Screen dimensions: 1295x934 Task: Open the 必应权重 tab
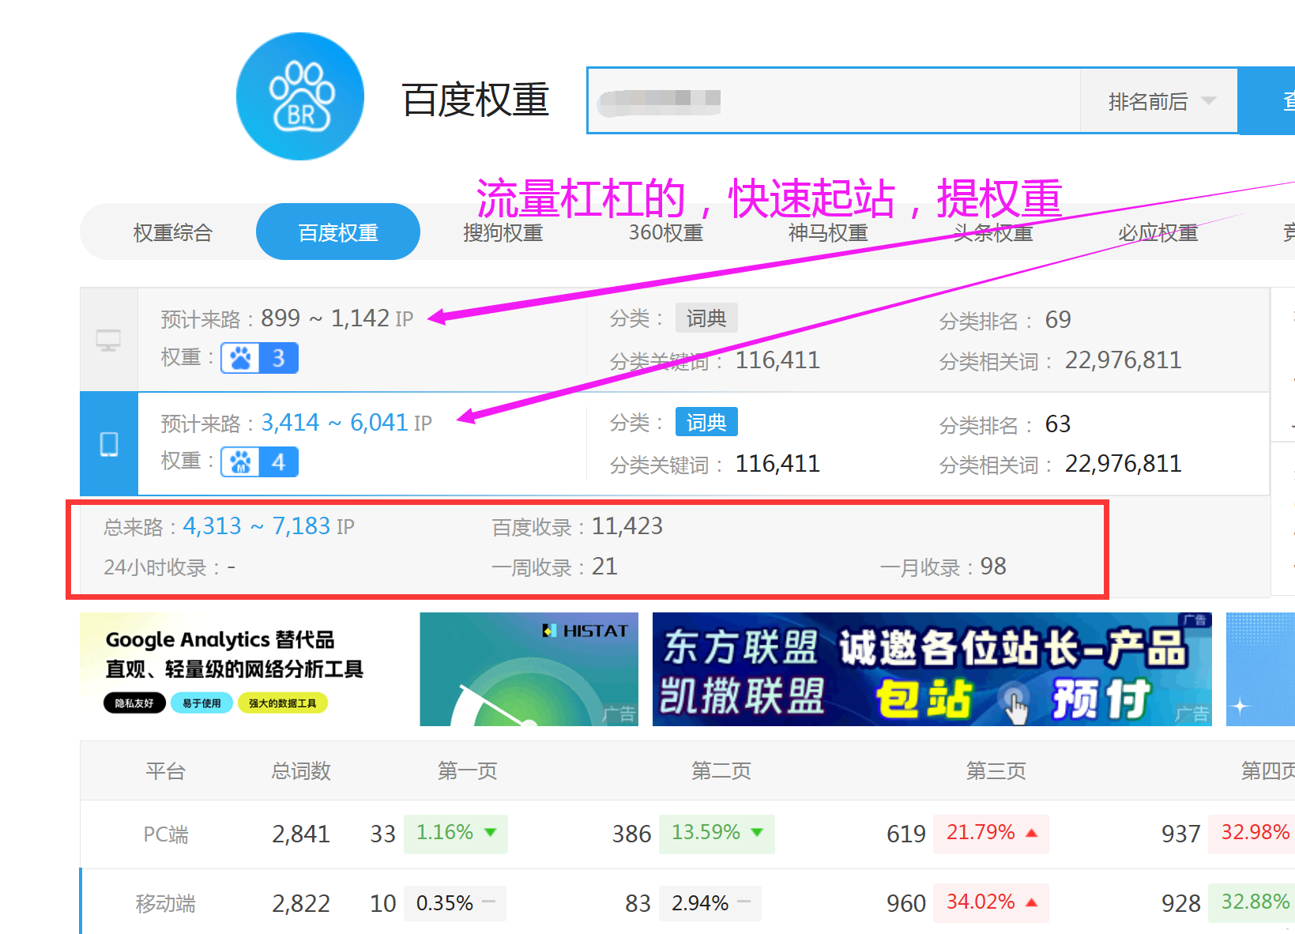tap(1158, 232)
